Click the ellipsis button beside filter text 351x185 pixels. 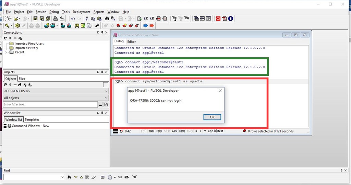[100, 104]
